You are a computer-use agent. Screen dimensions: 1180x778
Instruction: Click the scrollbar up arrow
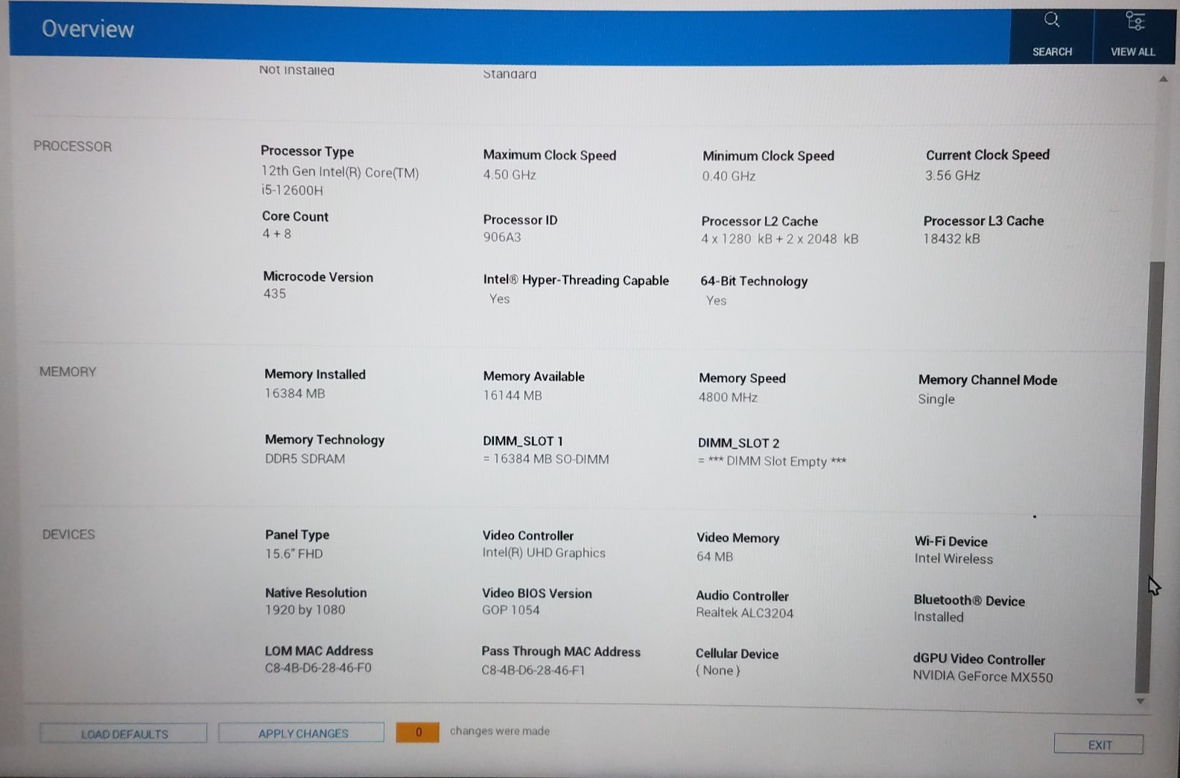pos(1163,79)
